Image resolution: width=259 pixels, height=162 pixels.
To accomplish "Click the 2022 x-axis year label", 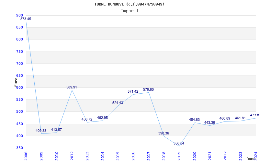I will point(225,156).
